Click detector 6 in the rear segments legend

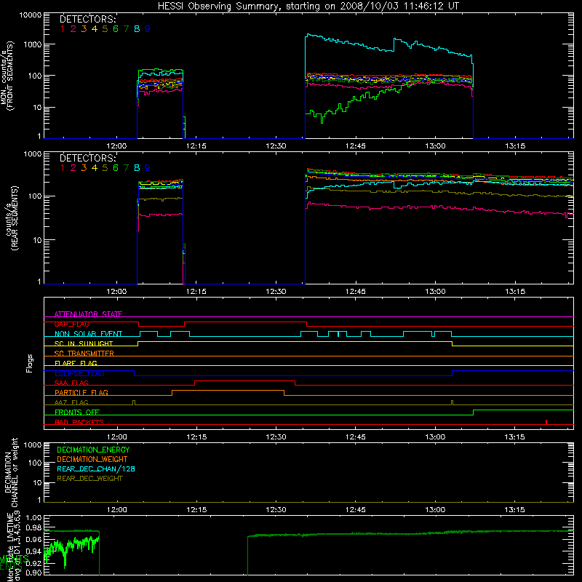click(x=116, y=168)
